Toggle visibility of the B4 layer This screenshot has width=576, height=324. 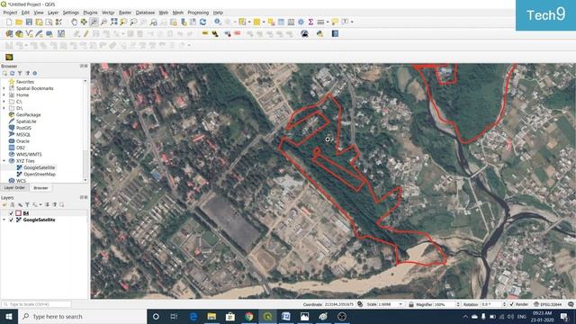(11, 213)
